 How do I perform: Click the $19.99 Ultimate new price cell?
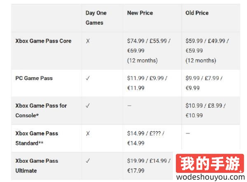point(149,166)
